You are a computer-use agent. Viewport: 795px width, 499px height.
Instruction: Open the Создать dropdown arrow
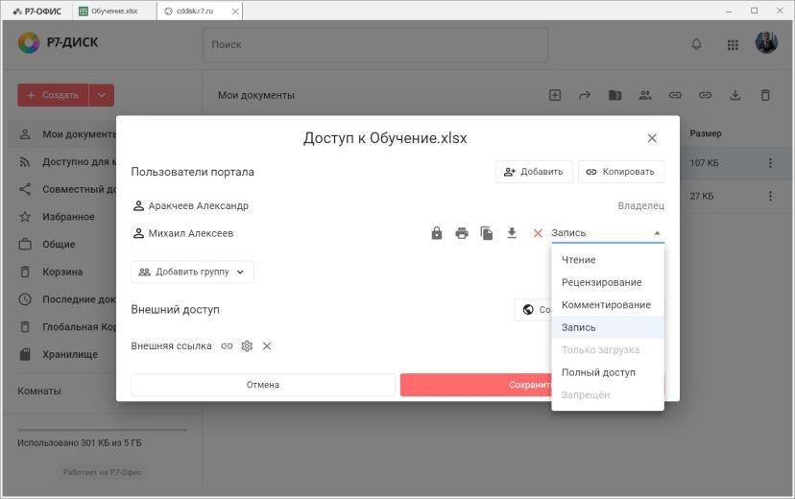(102, 95)
